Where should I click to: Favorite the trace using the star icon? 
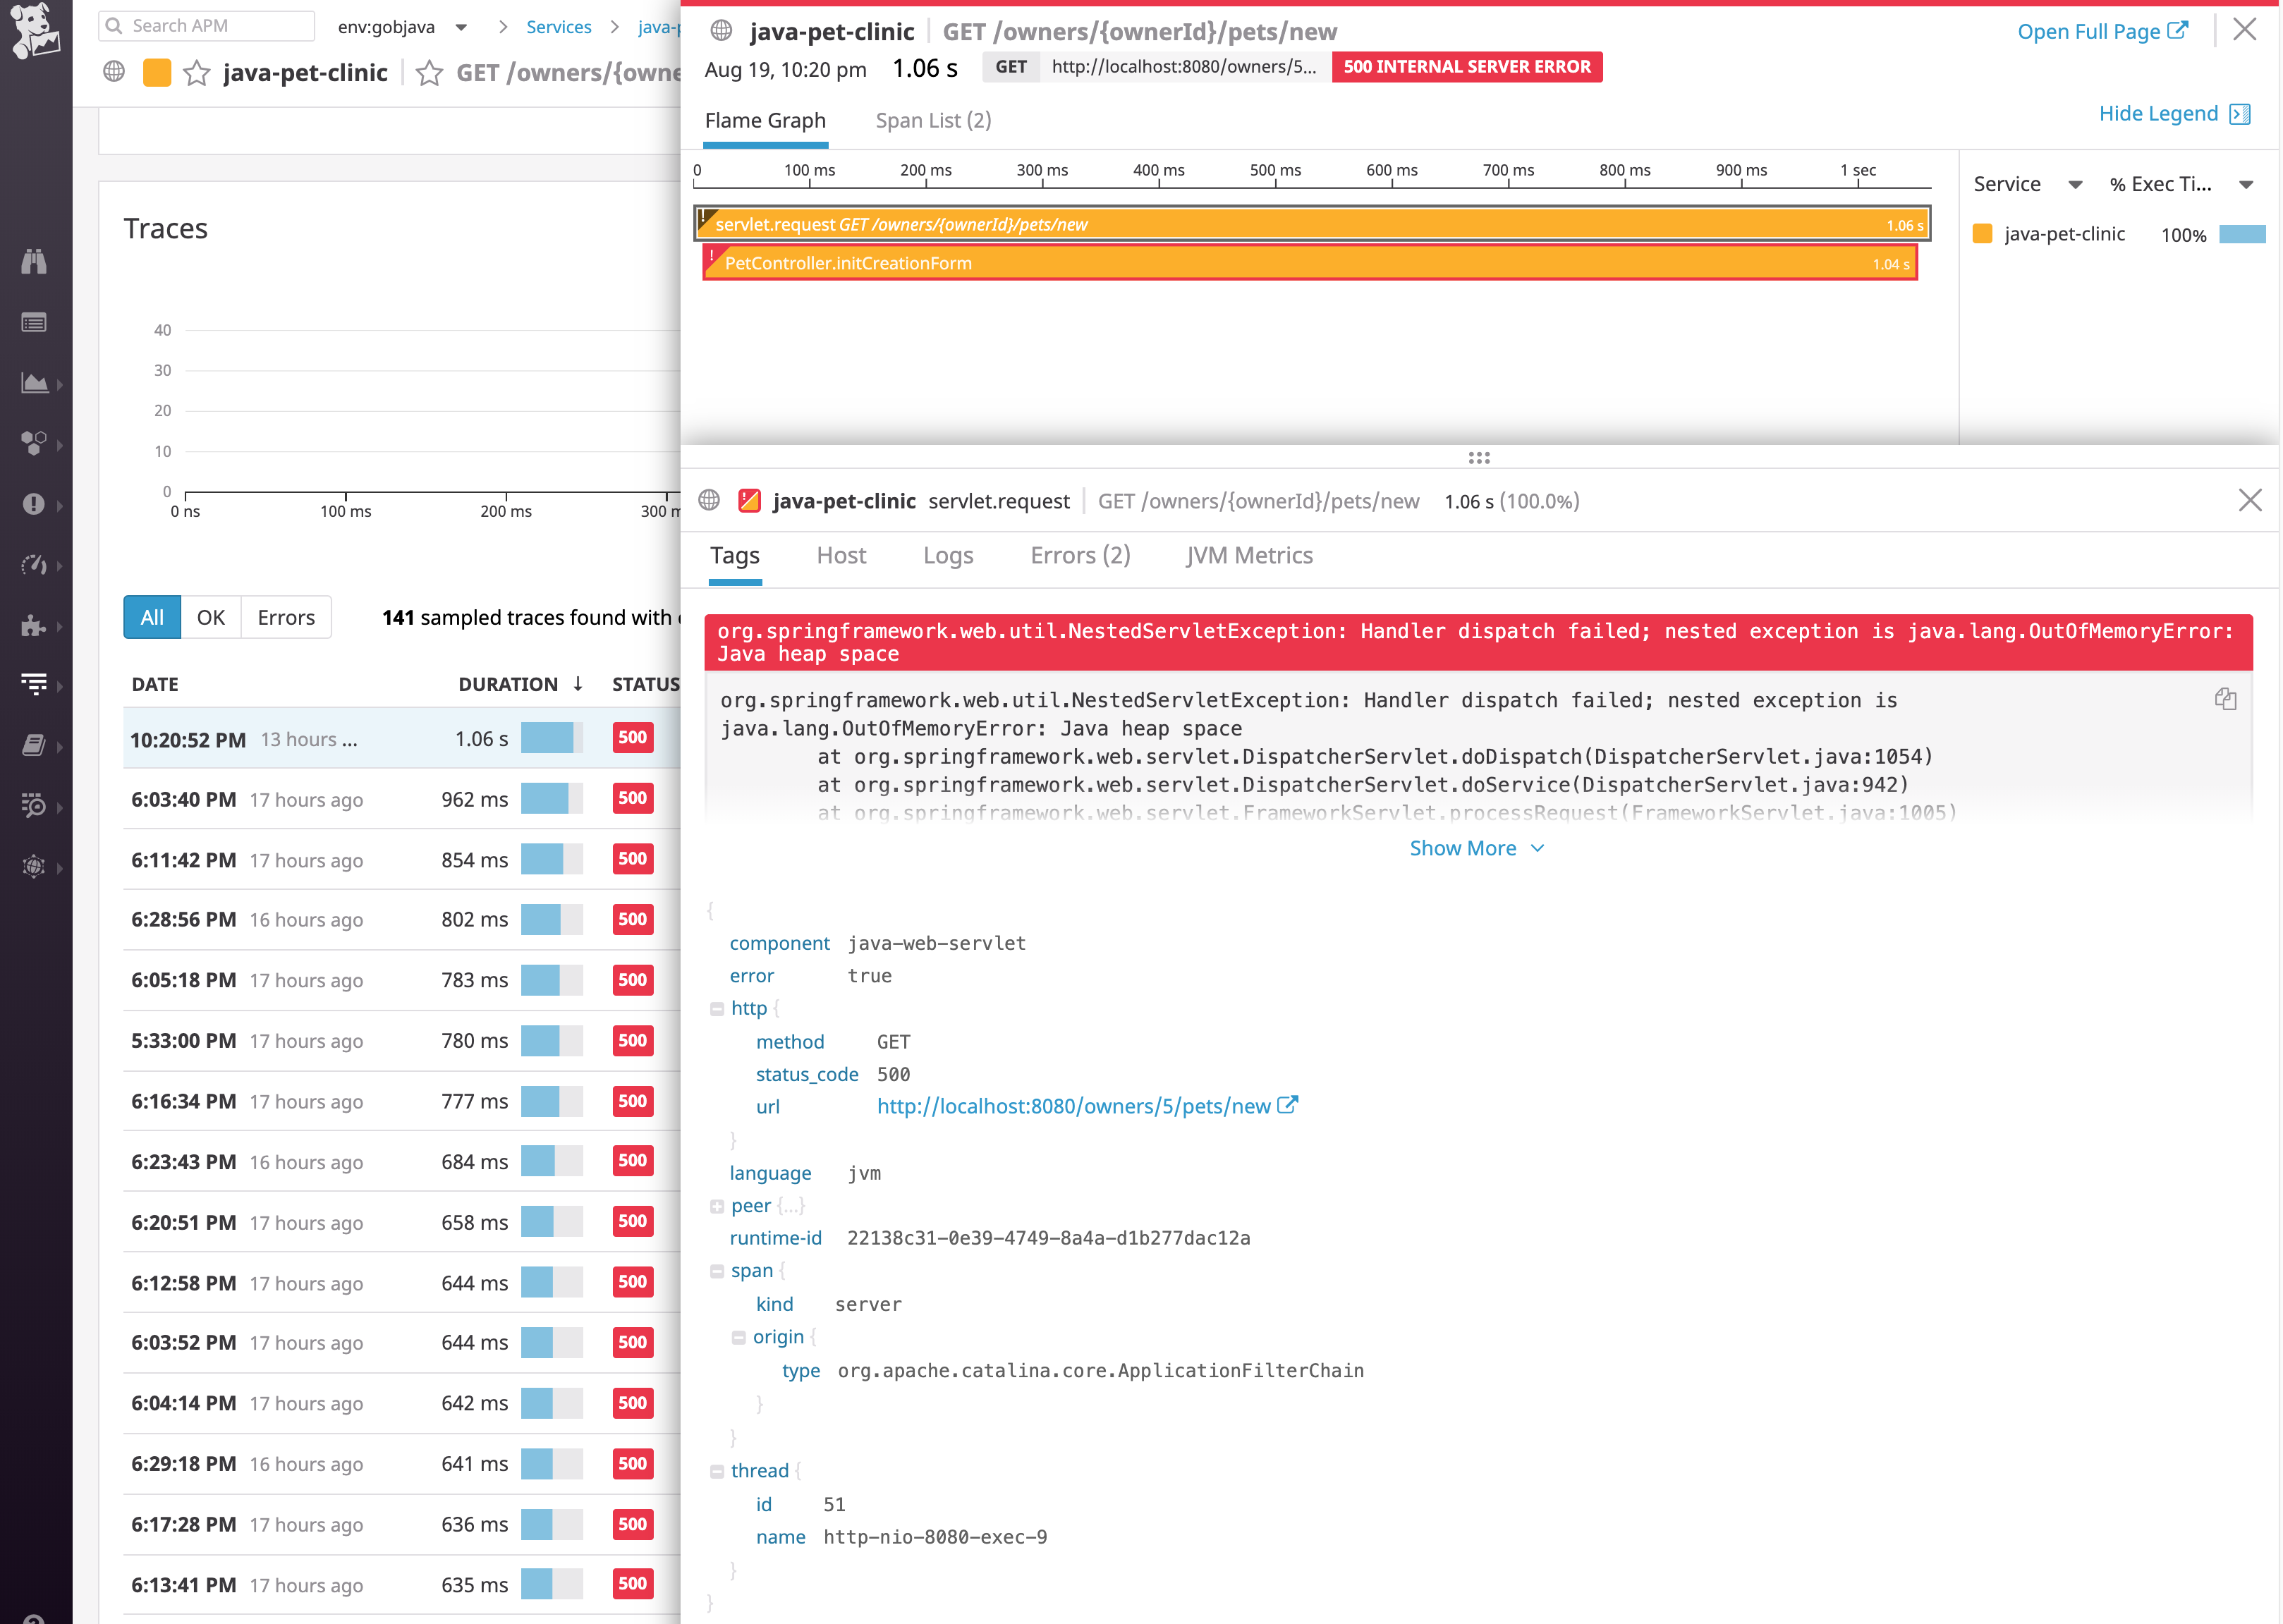[x=430, y=73]
